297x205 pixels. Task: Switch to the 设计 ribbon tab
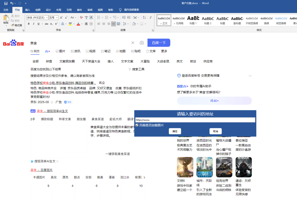[48, 10]
